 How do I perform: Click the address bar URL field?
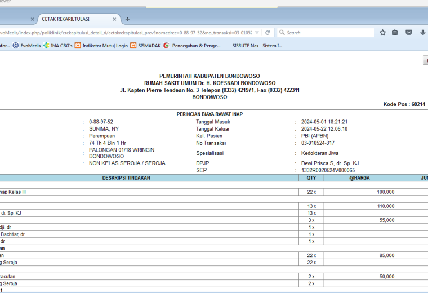126,33
